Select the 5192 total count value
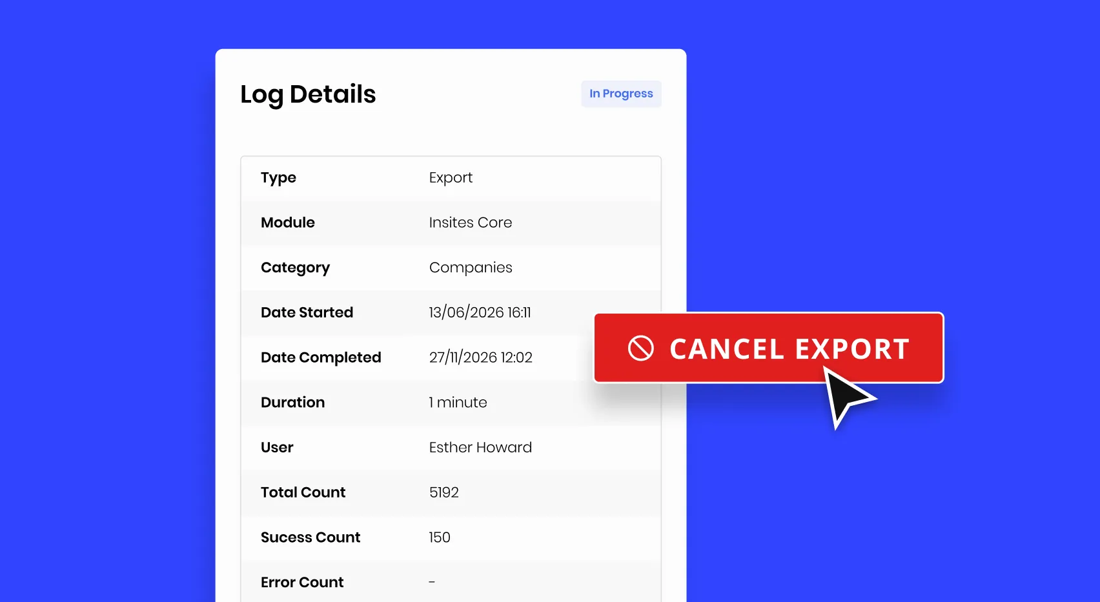The height and width of the screenshot is (602, 1100). (444, 492)
